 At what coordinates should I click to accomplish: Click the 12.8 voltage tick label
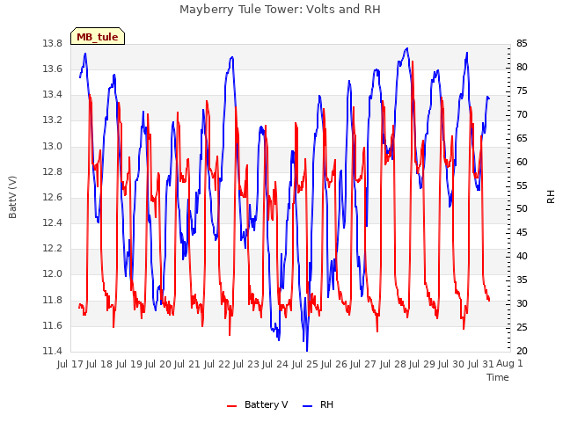(x=53, y=172)
